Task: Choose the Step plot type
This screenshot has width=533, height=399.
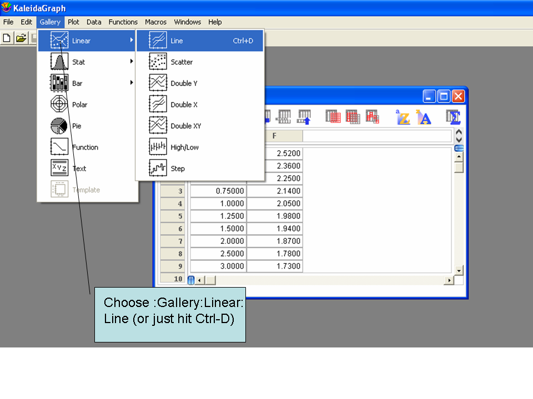Action: (x=200, y=168)
